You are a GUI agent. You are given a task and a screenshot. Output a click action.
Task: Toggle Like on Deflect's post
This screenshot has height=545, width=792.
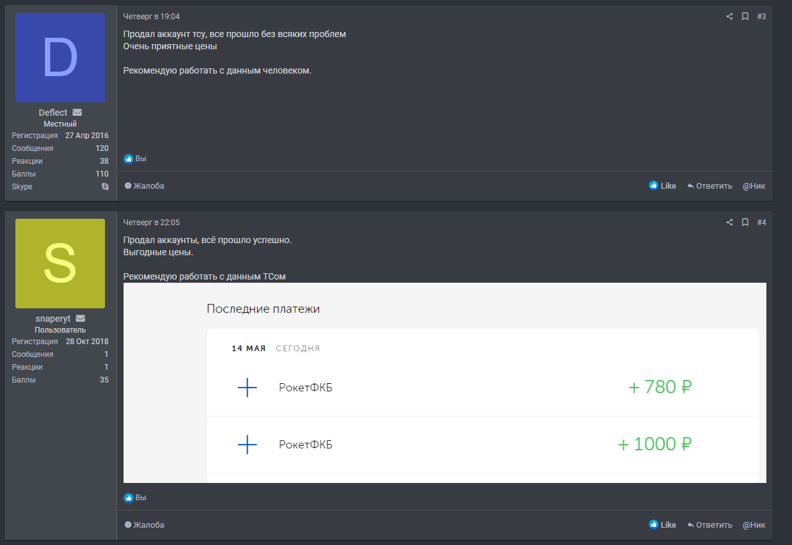click(663, 186)
